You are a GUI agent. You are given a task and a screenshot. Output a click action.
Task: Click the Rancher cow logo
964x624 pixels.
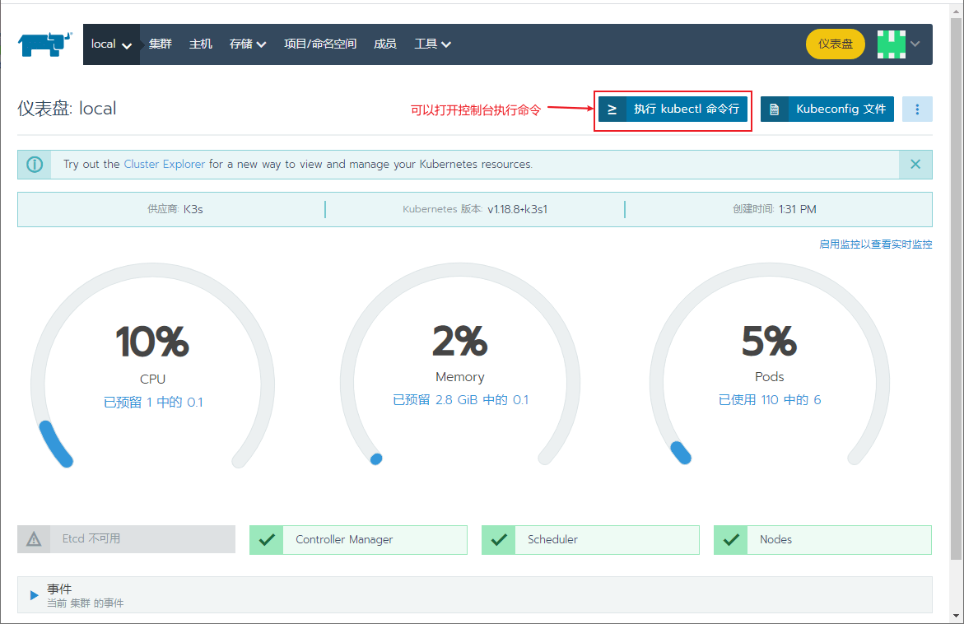[45, 44]
